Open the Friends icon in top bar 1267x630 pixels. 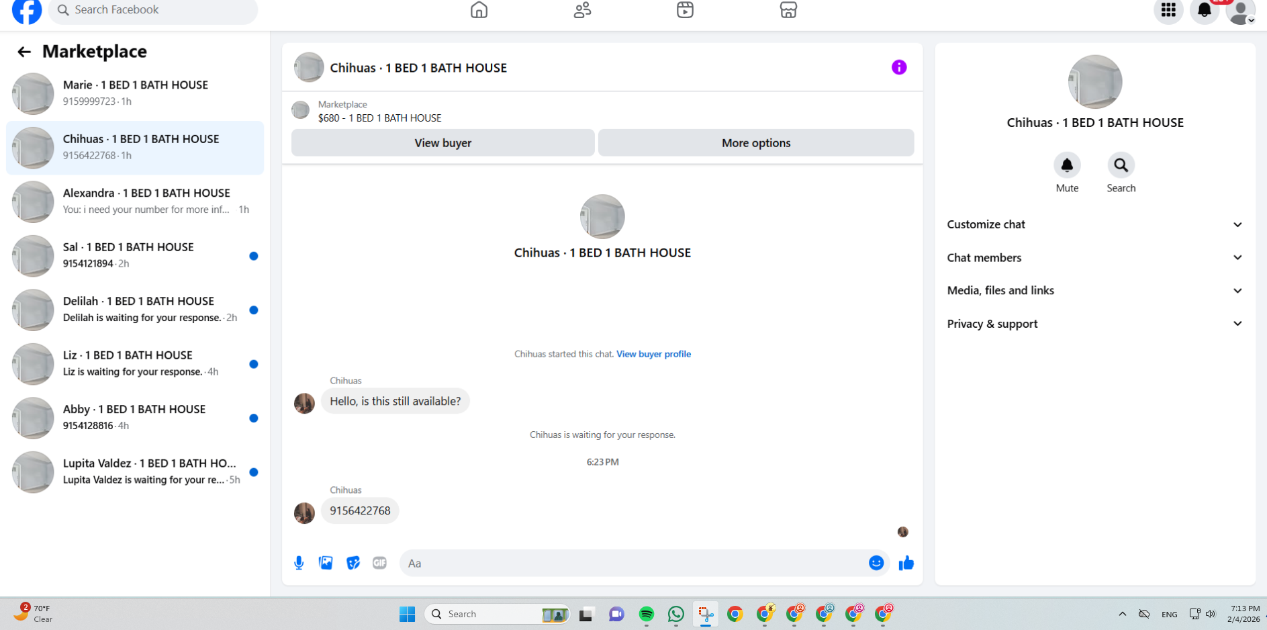tap(582, 10)
